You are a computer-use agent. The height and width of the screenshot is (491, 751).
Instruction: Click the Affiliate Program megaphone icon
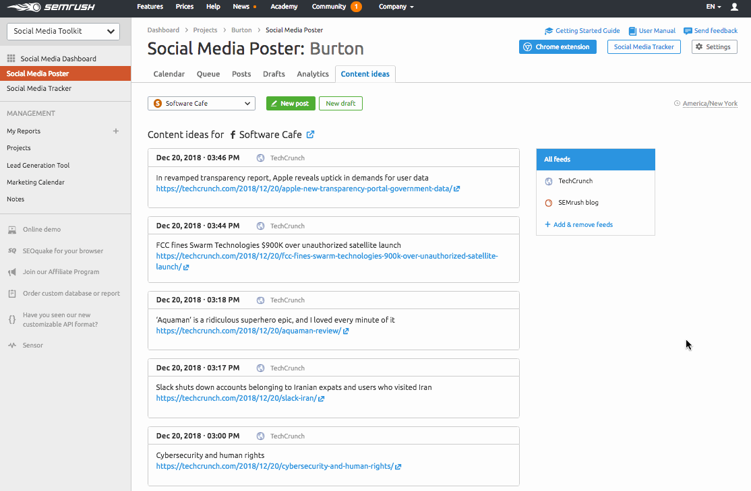coord(12,272)
